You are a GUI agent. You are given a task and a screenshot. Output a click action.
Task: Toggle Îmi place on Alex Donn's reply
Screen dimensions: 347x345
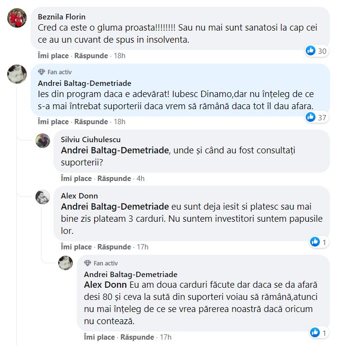pyautogui.click(x=76, y=247)
